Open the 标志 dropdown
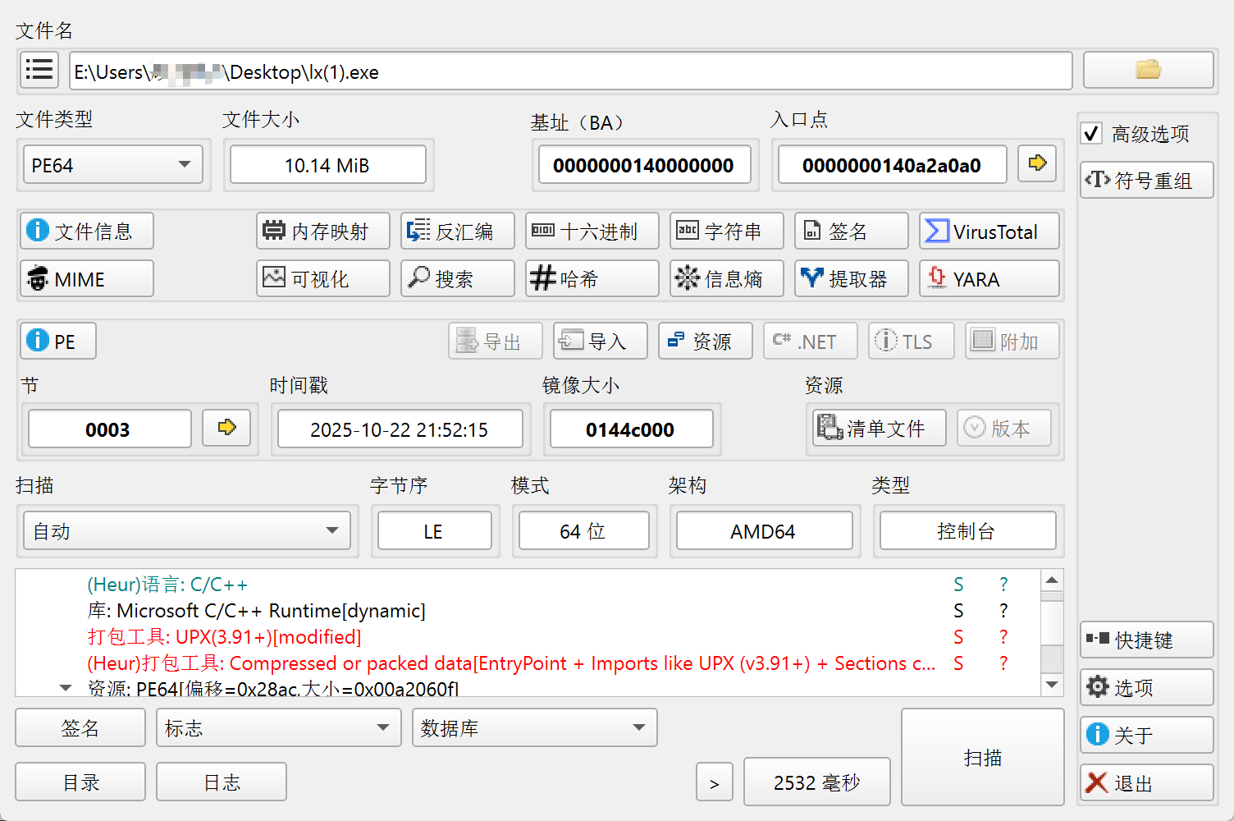Screen dimensions: 1234x821 pyautogui.click(x=278, y=728)
